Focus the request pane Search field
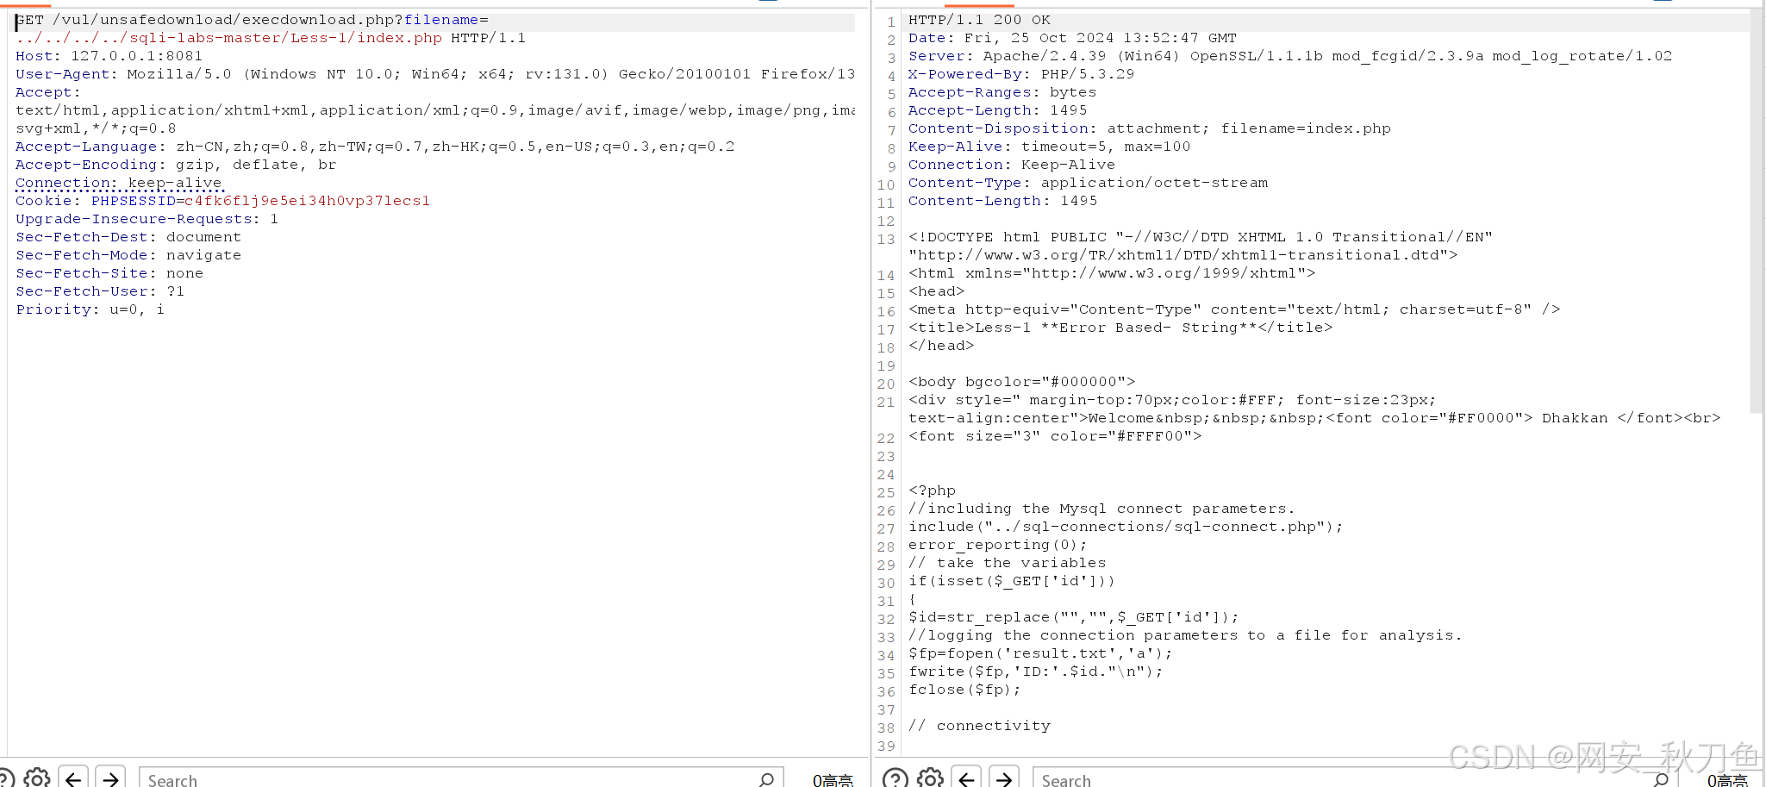1766x787 pixels. point(461,779)
